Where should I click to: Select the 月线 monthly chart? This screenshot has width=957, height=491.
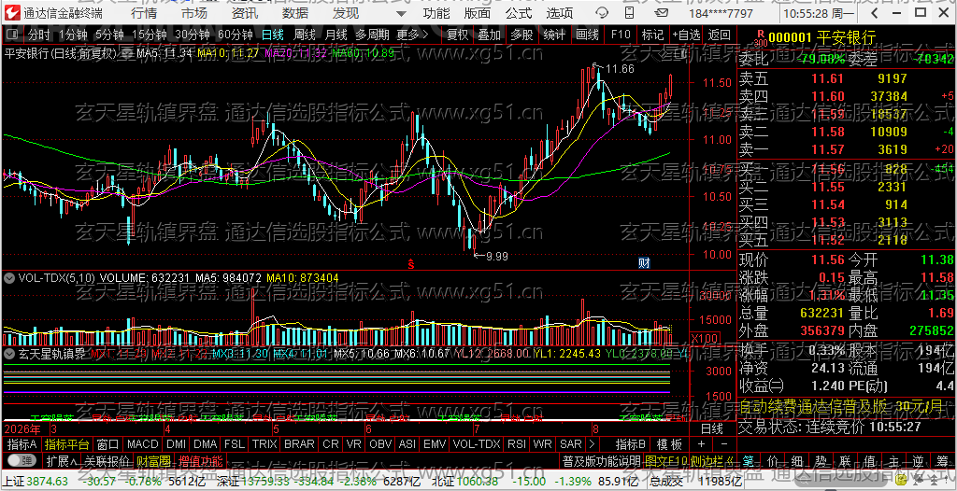tap(336, 35)
